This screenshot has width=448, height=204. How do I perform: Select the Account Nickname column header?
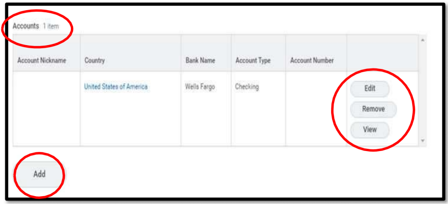[42, 60]
